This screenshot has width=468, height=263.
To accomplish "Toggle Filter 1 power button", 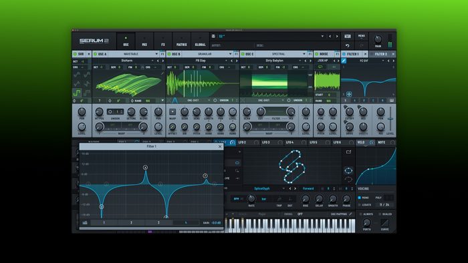I will point(344,54).
